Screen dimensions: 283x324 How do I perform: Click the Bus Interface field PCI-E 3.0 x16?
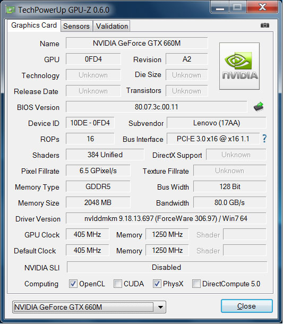213,139
